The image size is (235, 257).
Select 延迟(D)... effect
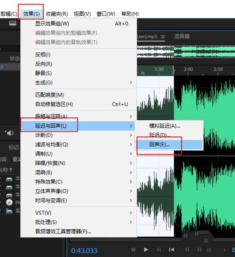pos(169,135)
